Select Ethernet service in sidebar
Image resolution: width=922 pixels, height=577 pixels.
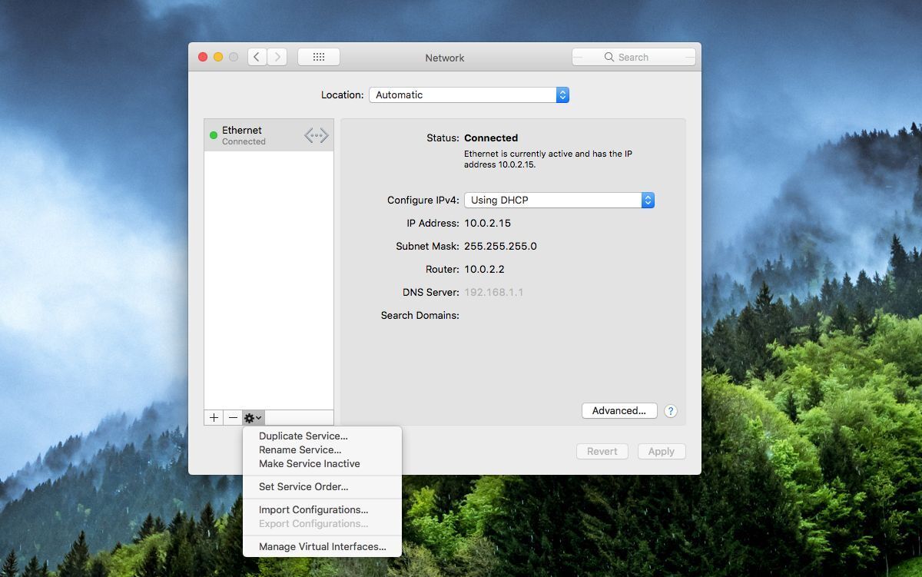254,135
